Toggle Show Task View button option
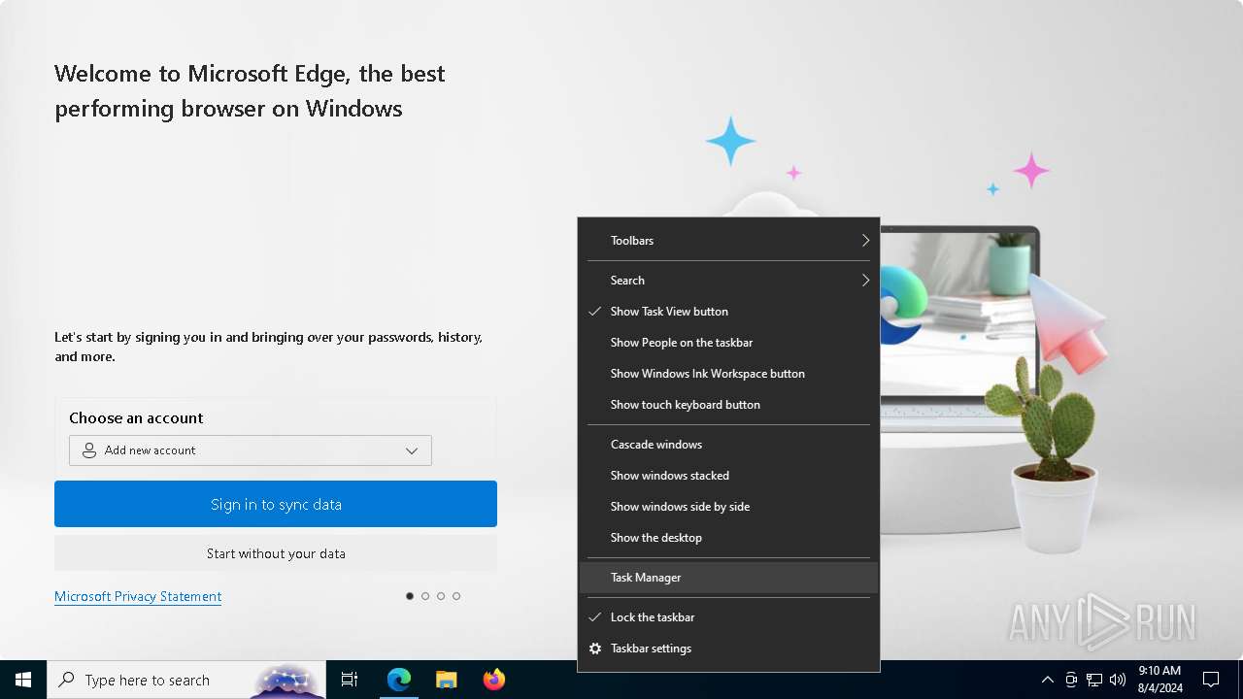 729,312
